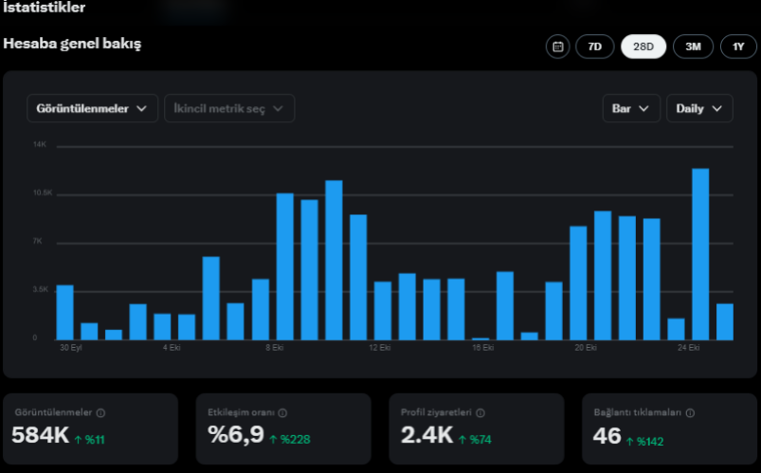Open the calendar date range picker

click(x=557, y=46)
